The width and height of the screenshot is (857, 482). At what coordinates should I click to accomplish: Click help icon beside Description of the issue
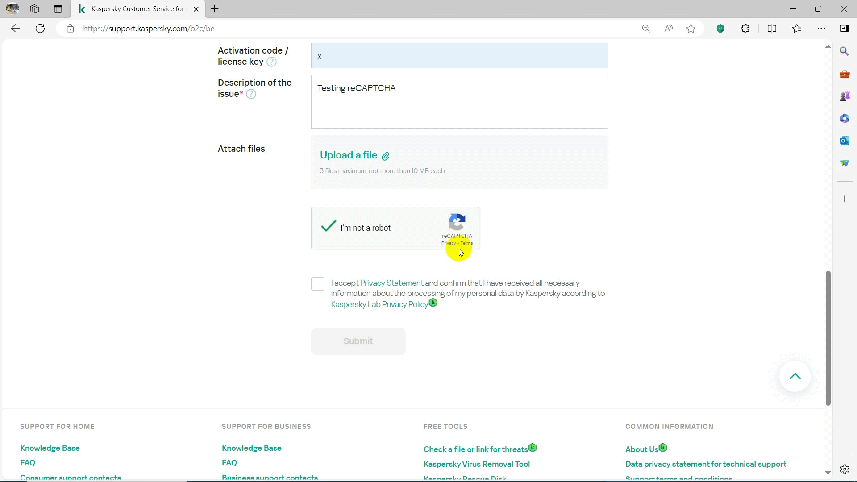[x=251, y=94]
